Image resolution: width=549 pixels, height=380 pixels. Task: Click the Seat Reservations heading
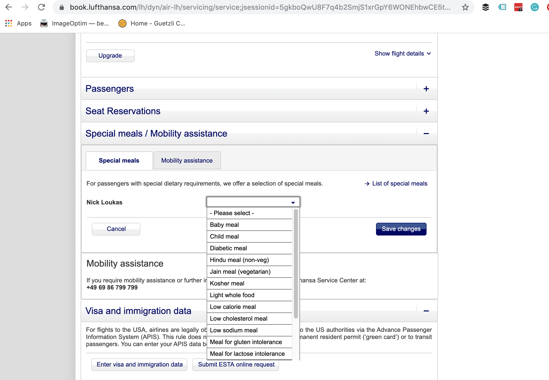[x=123, y=111]
